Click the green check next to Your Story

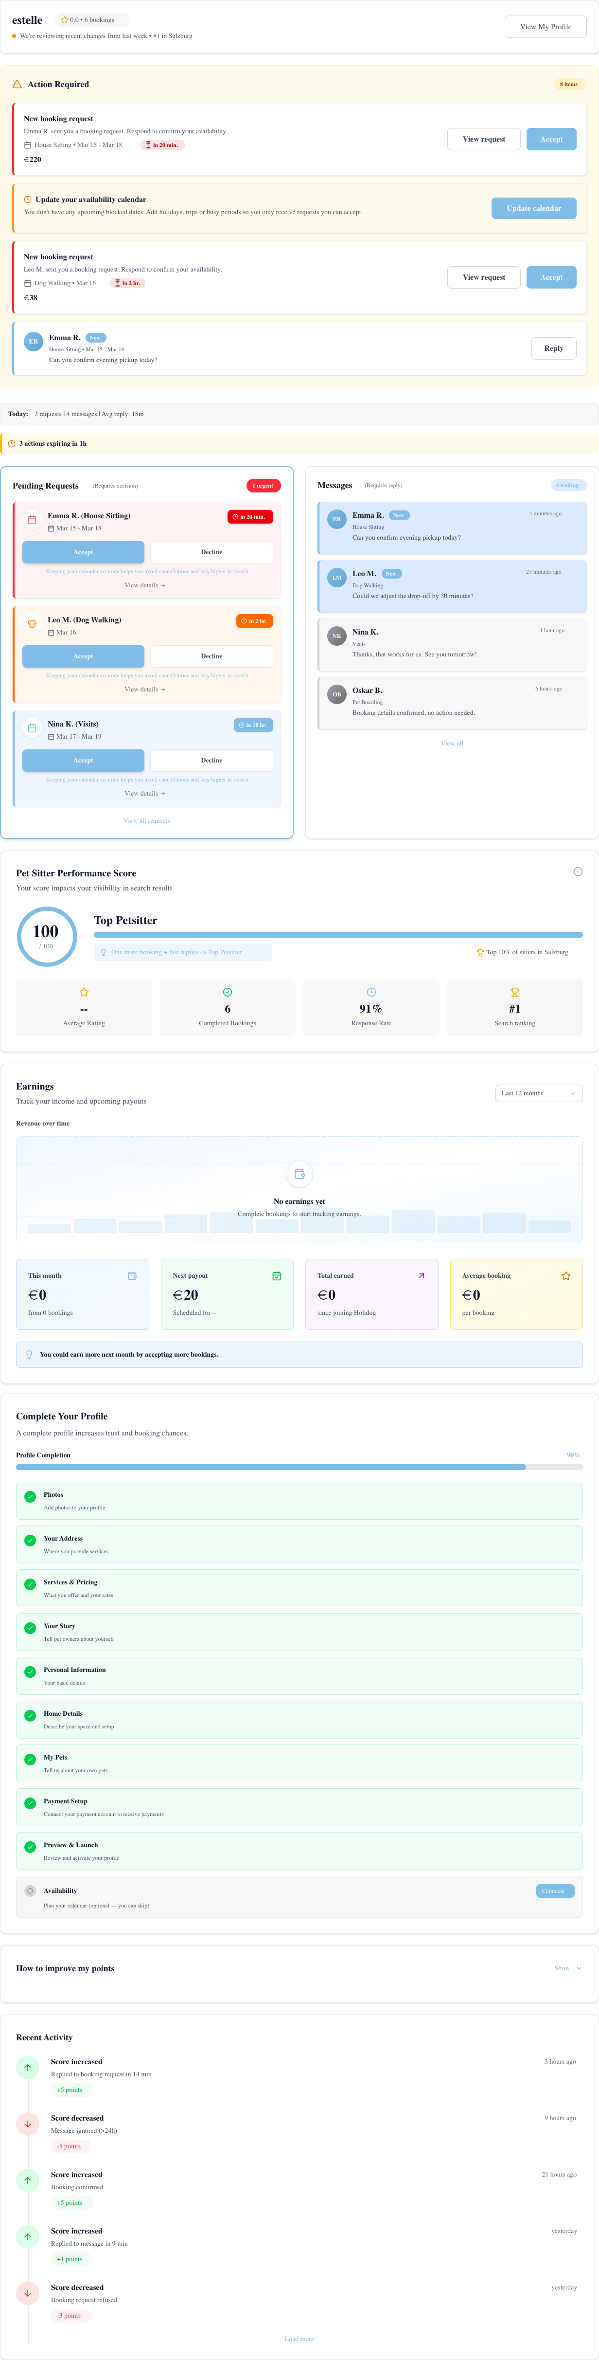tap(30, 1628)
